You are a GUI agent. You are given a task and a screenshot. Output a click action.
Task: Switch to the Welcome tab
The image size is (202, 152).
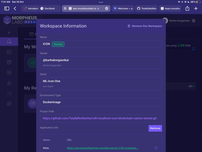point(123,8)
